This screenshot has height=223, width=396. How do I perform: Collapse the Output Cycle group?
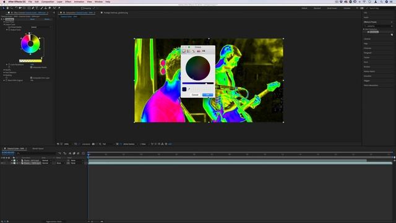[4, 25]
